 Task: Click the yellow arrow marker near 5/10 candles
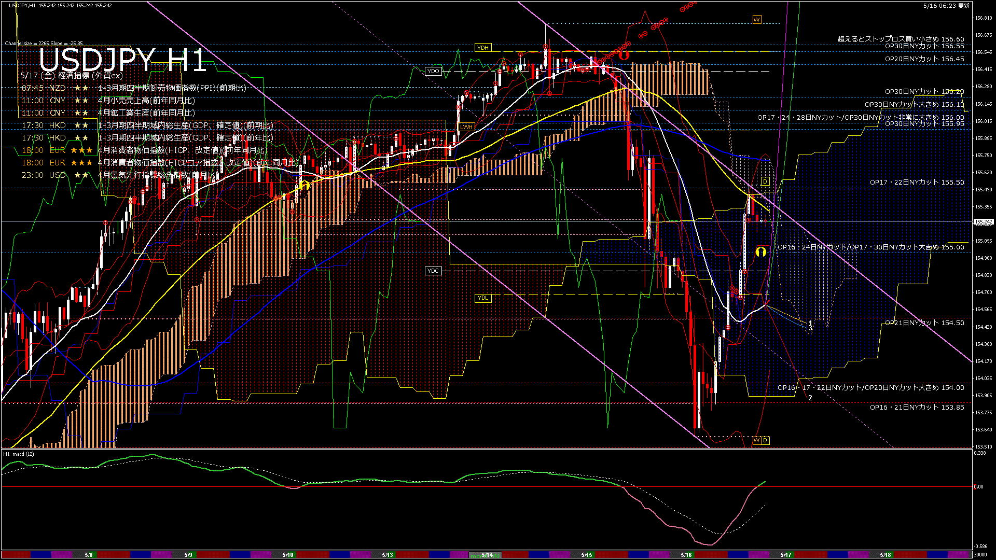coord(305,186)
